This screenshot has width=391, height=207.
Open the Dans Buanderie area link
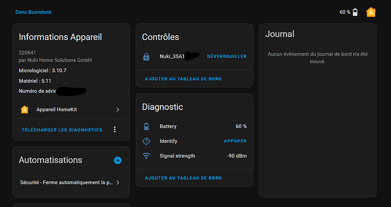tap(33, 12)
